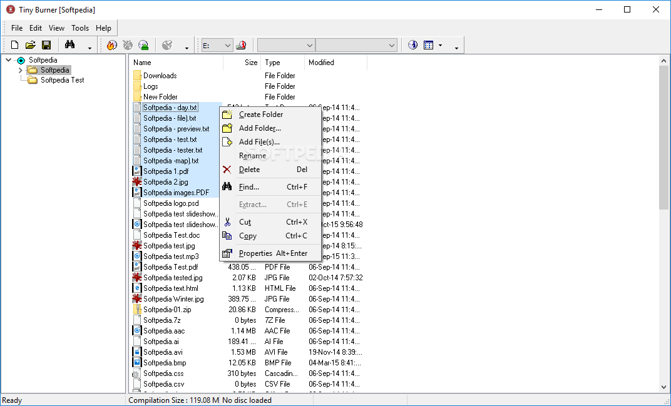Open the Edit menu

coord(36,28)
